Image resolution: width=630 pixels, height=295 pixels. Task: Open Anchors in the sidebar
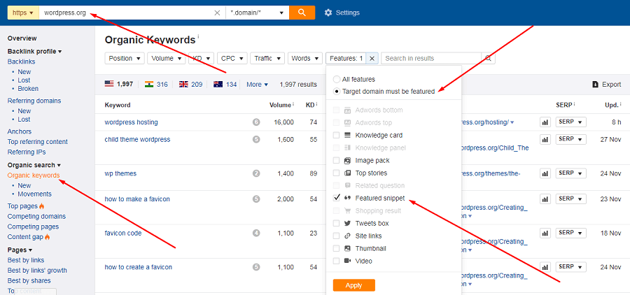tap(20, 131)
